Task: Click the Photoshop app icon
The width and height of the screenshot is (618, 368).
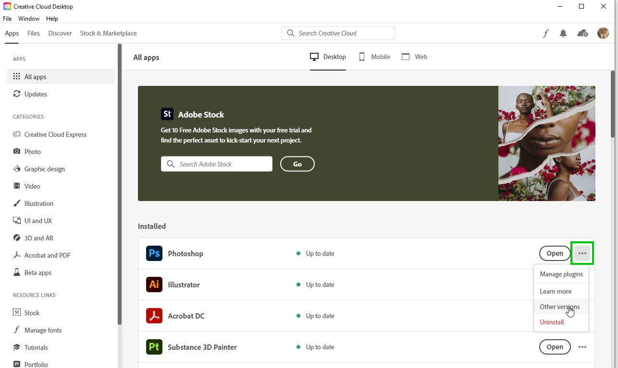Action: pyautogui.click(x=154, y=253)
